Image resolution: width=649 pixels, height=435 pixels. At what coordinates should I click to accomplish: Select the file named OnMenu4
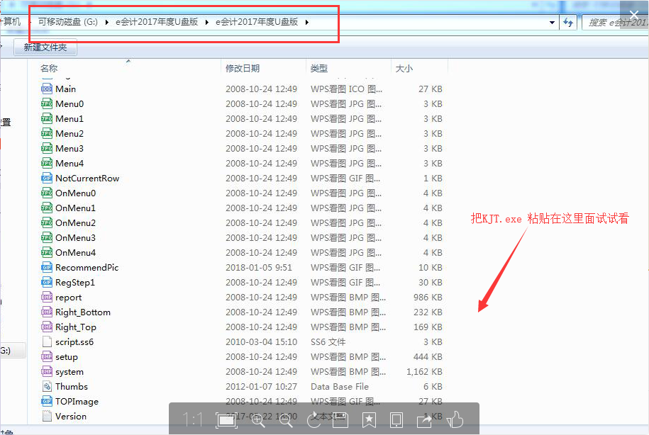pyautogui.click(x=76, y=253)
